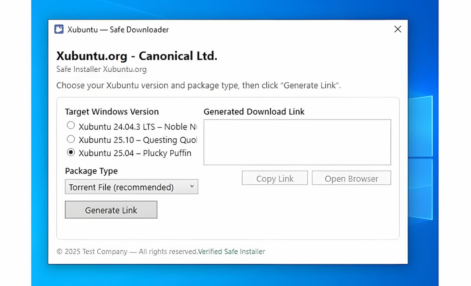Click the "Safe Installer Xubuntu.org" subtitle

(x=101, y=70)
